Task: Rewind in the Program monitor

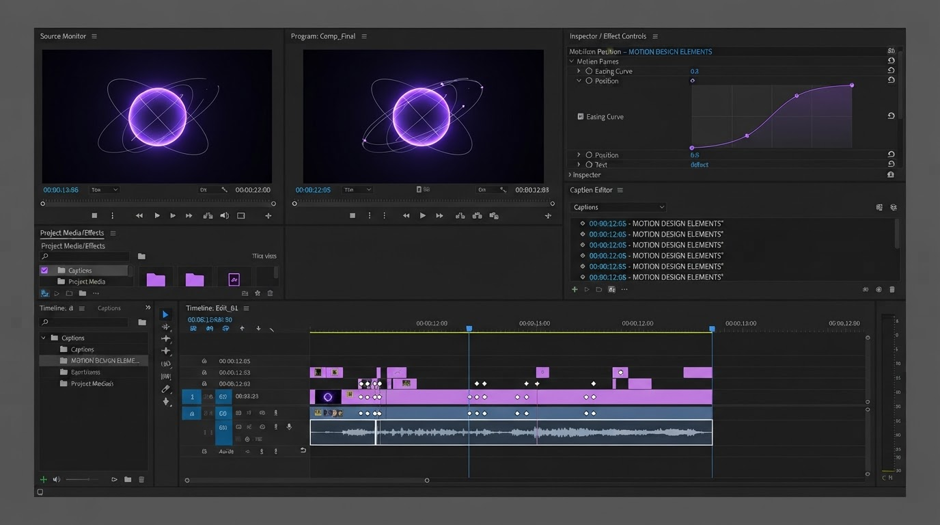Action: click(x=406, y=215)
